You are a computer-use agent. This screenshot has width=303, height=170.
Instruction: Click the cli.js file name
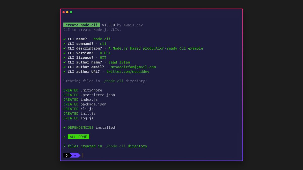pyautogui.click(x=87, y=109)
